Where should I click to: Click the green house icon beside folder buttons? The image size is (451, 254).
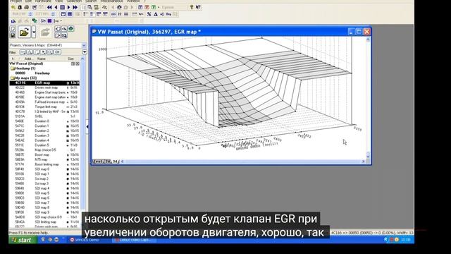click(70, 28)
